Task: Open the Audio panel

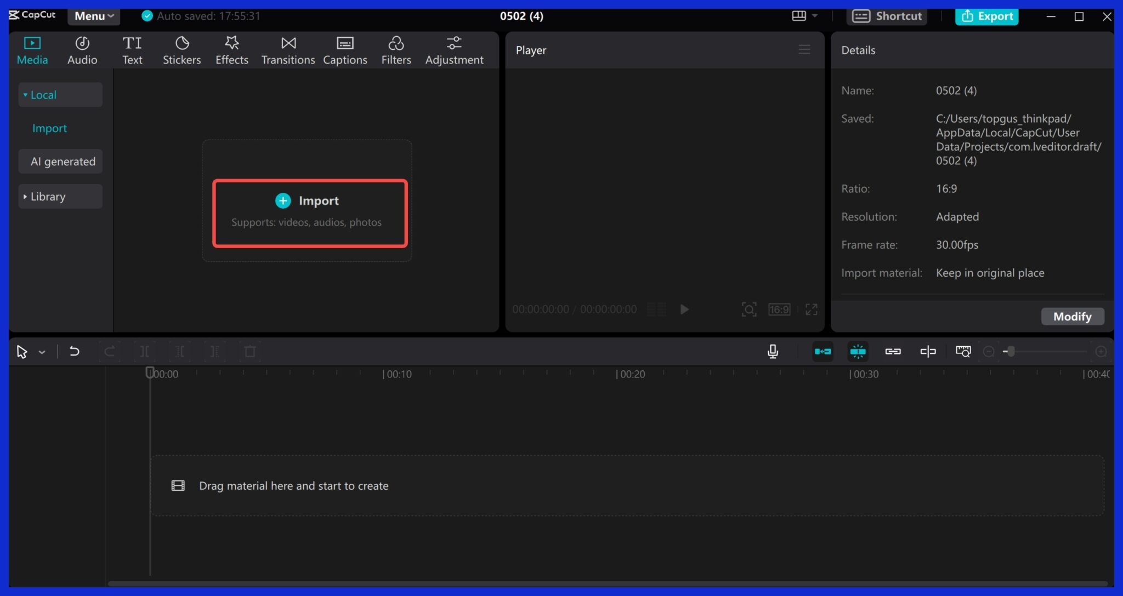Action: pos(82,50)
